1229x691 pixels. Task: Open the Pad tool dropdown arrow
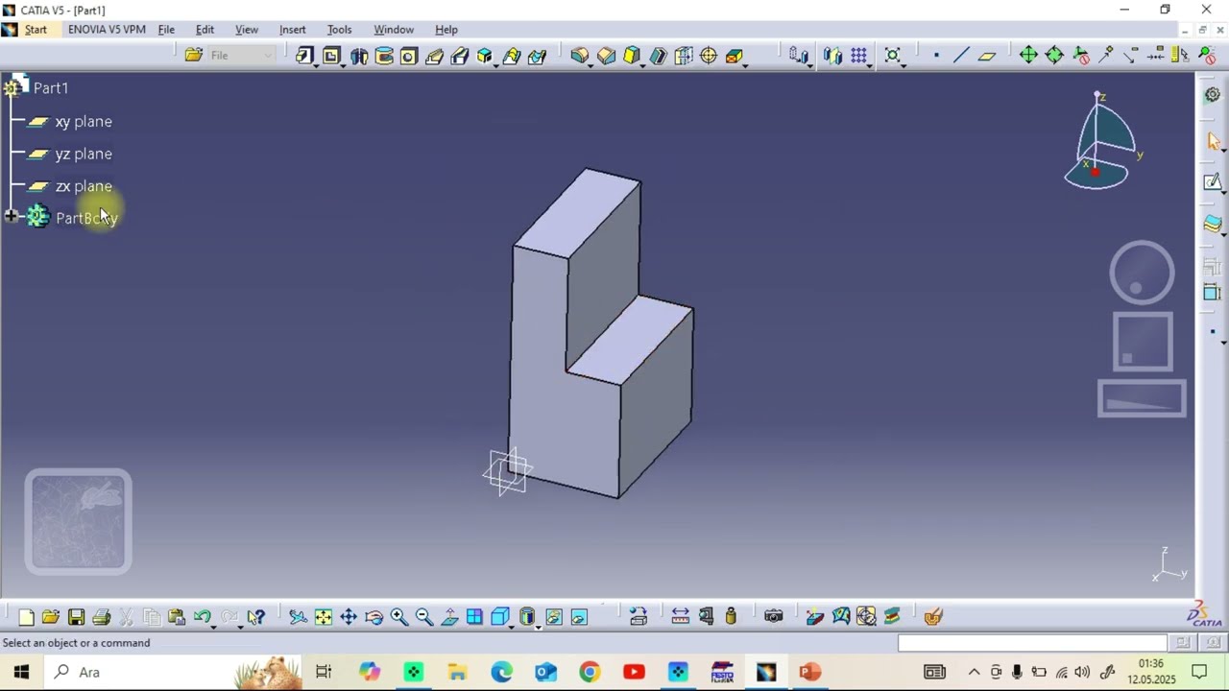click(x=315, y=64)
